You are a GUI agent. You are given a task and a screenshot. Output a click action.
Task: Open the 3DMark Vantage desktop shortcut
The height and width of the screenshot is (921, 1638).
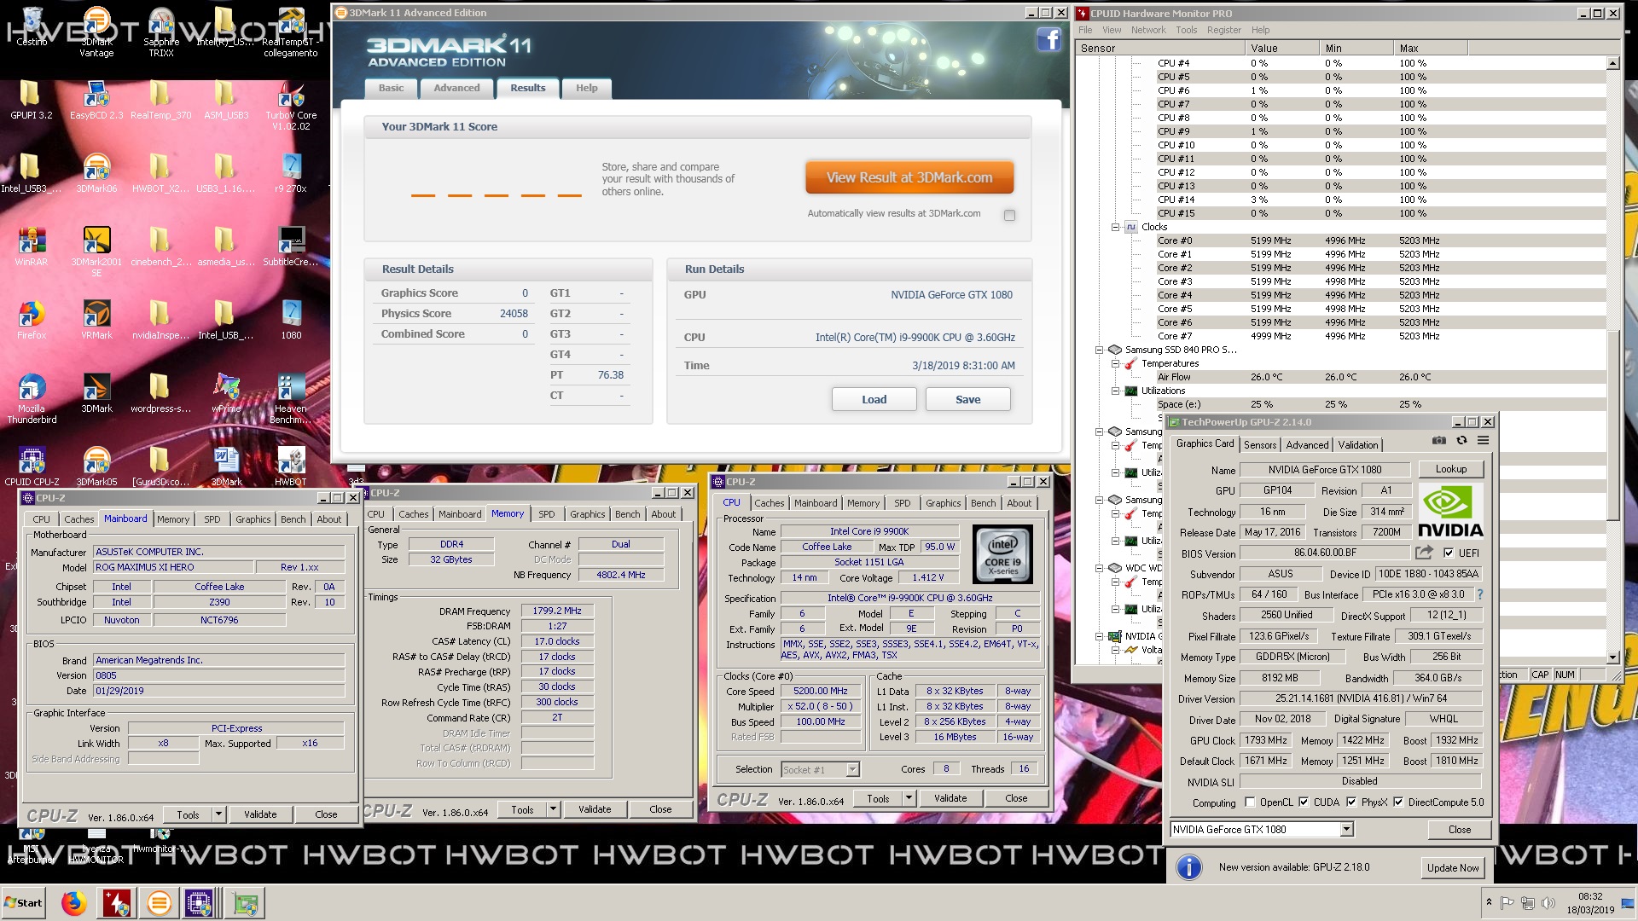pos(96,32)
